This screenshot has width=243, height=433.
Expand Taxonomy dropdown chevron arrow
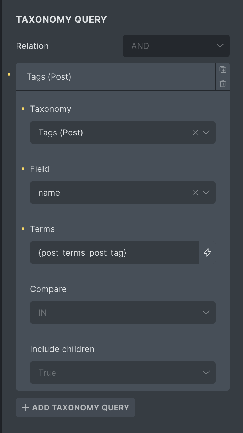206,132
